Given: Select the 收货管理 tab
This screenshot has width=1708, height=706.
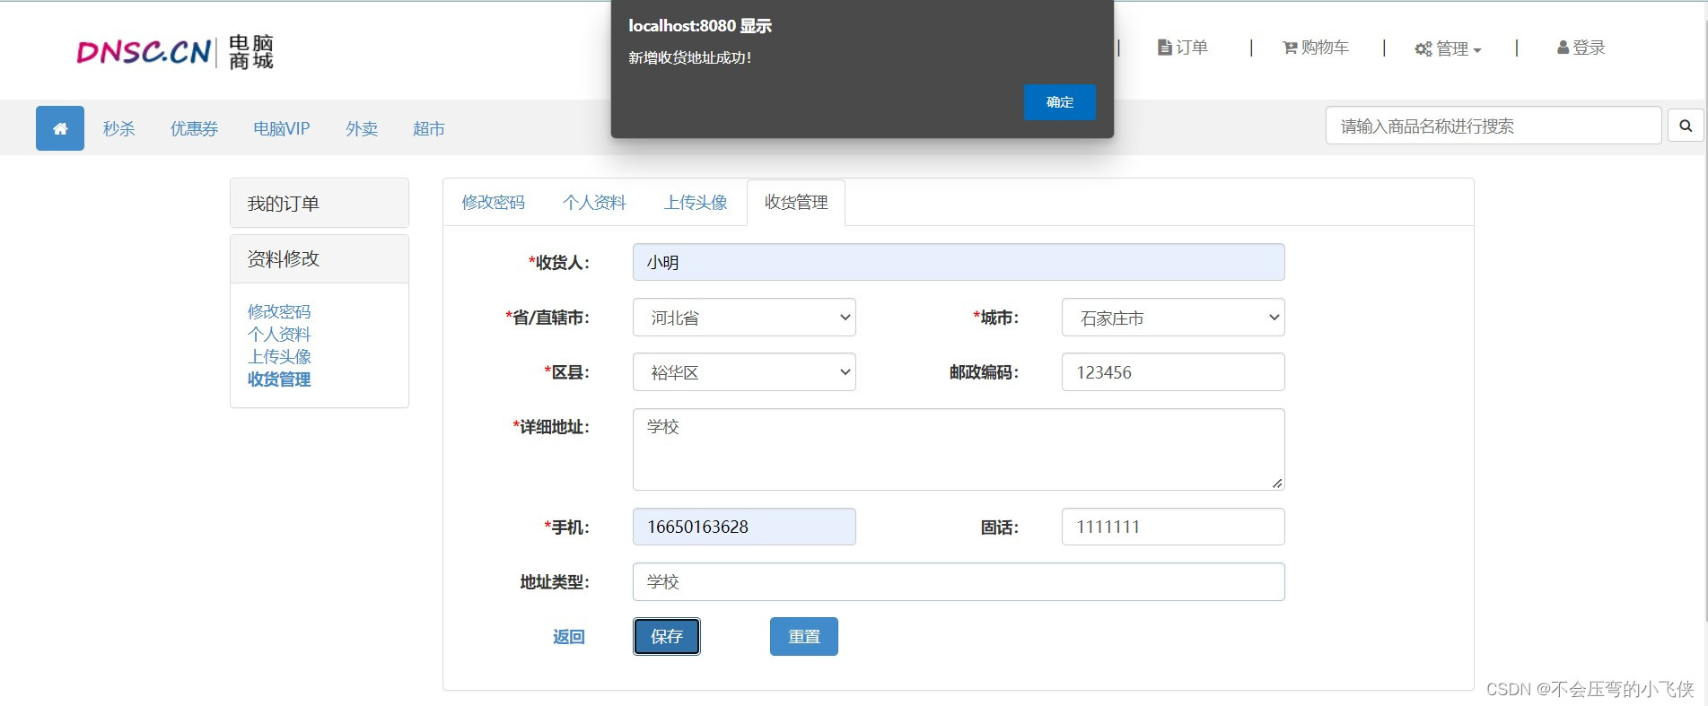Looking at the screenshot, I should tap(796, 202).
